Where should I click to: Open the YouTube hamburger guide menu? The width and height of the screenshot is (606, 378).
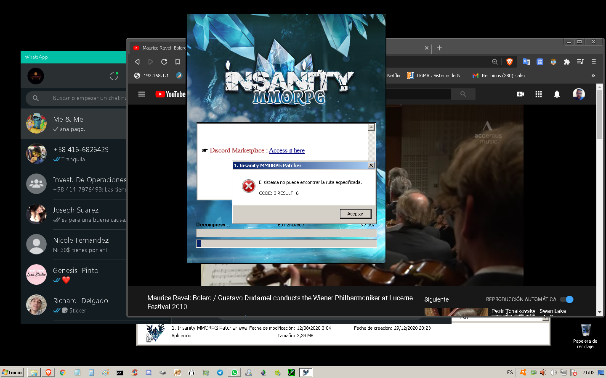[x=142, y=94]
